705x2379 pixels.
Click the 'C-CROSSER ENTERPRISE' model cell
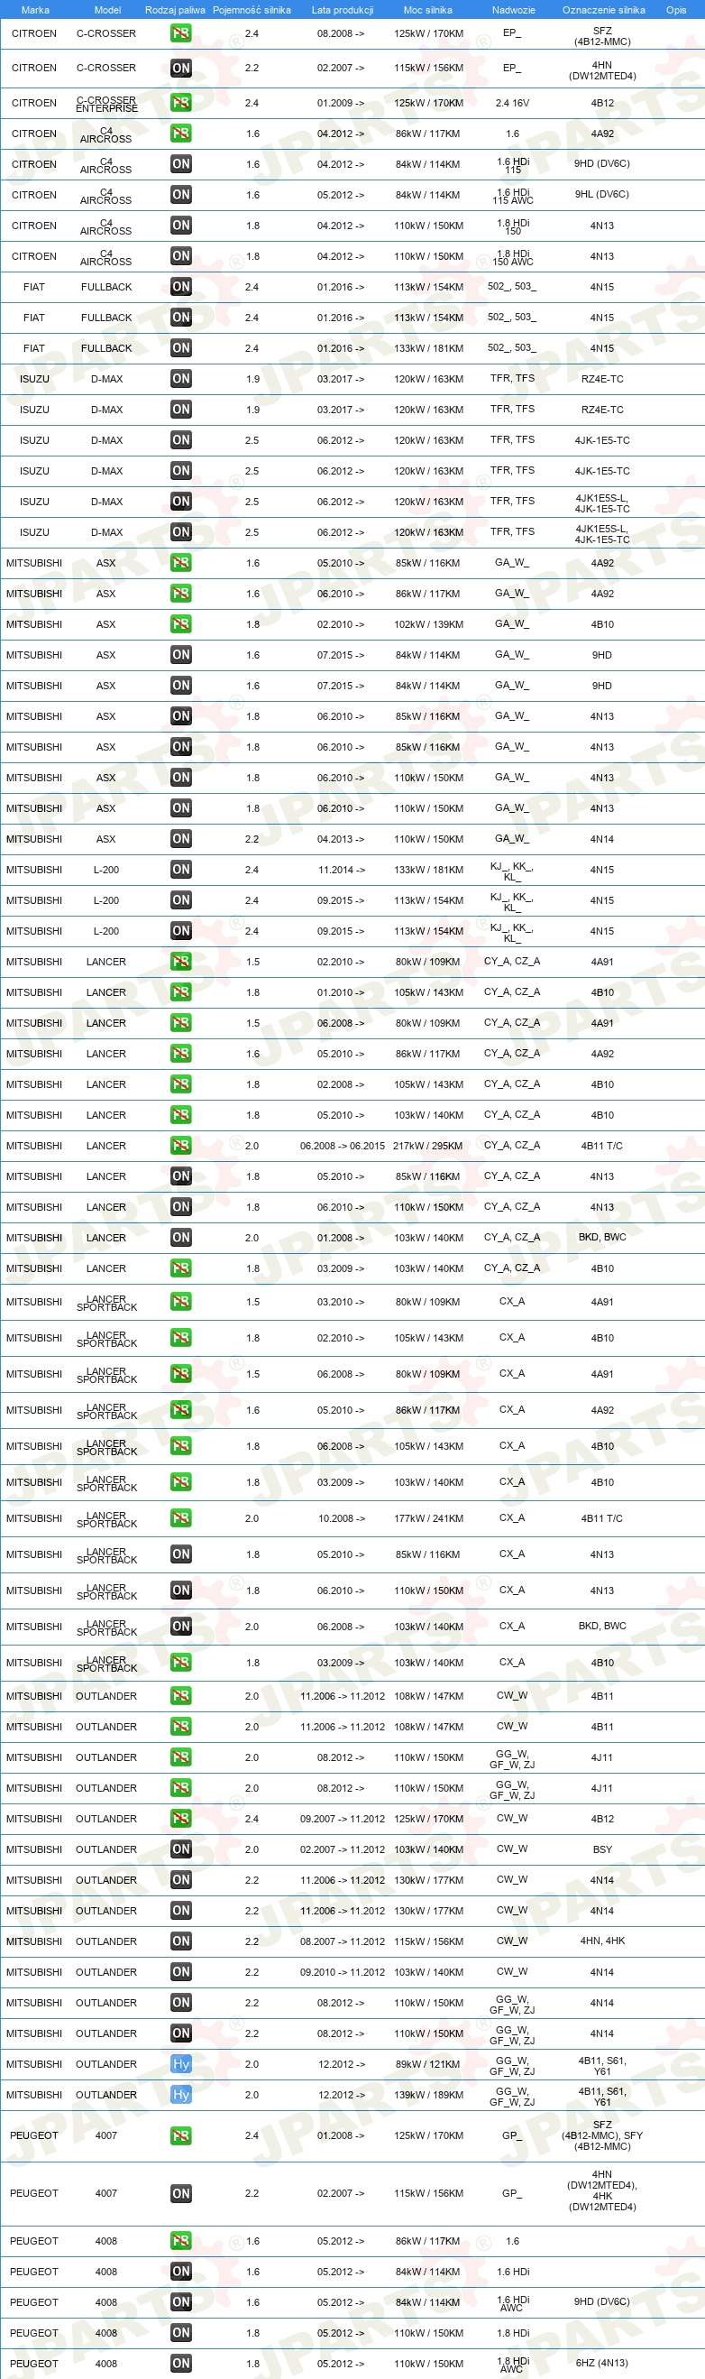(x=107, y=105)
